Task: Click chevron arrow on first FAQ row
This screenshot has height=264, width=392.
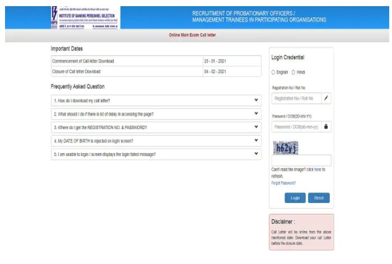Action: (256, 101)
